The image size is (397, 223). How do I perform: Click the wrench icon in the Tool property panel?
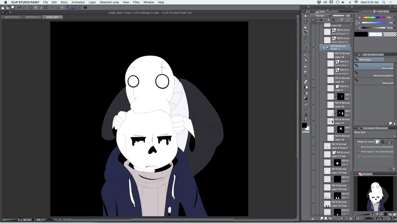pyautogui.click(x=394, y=169)
